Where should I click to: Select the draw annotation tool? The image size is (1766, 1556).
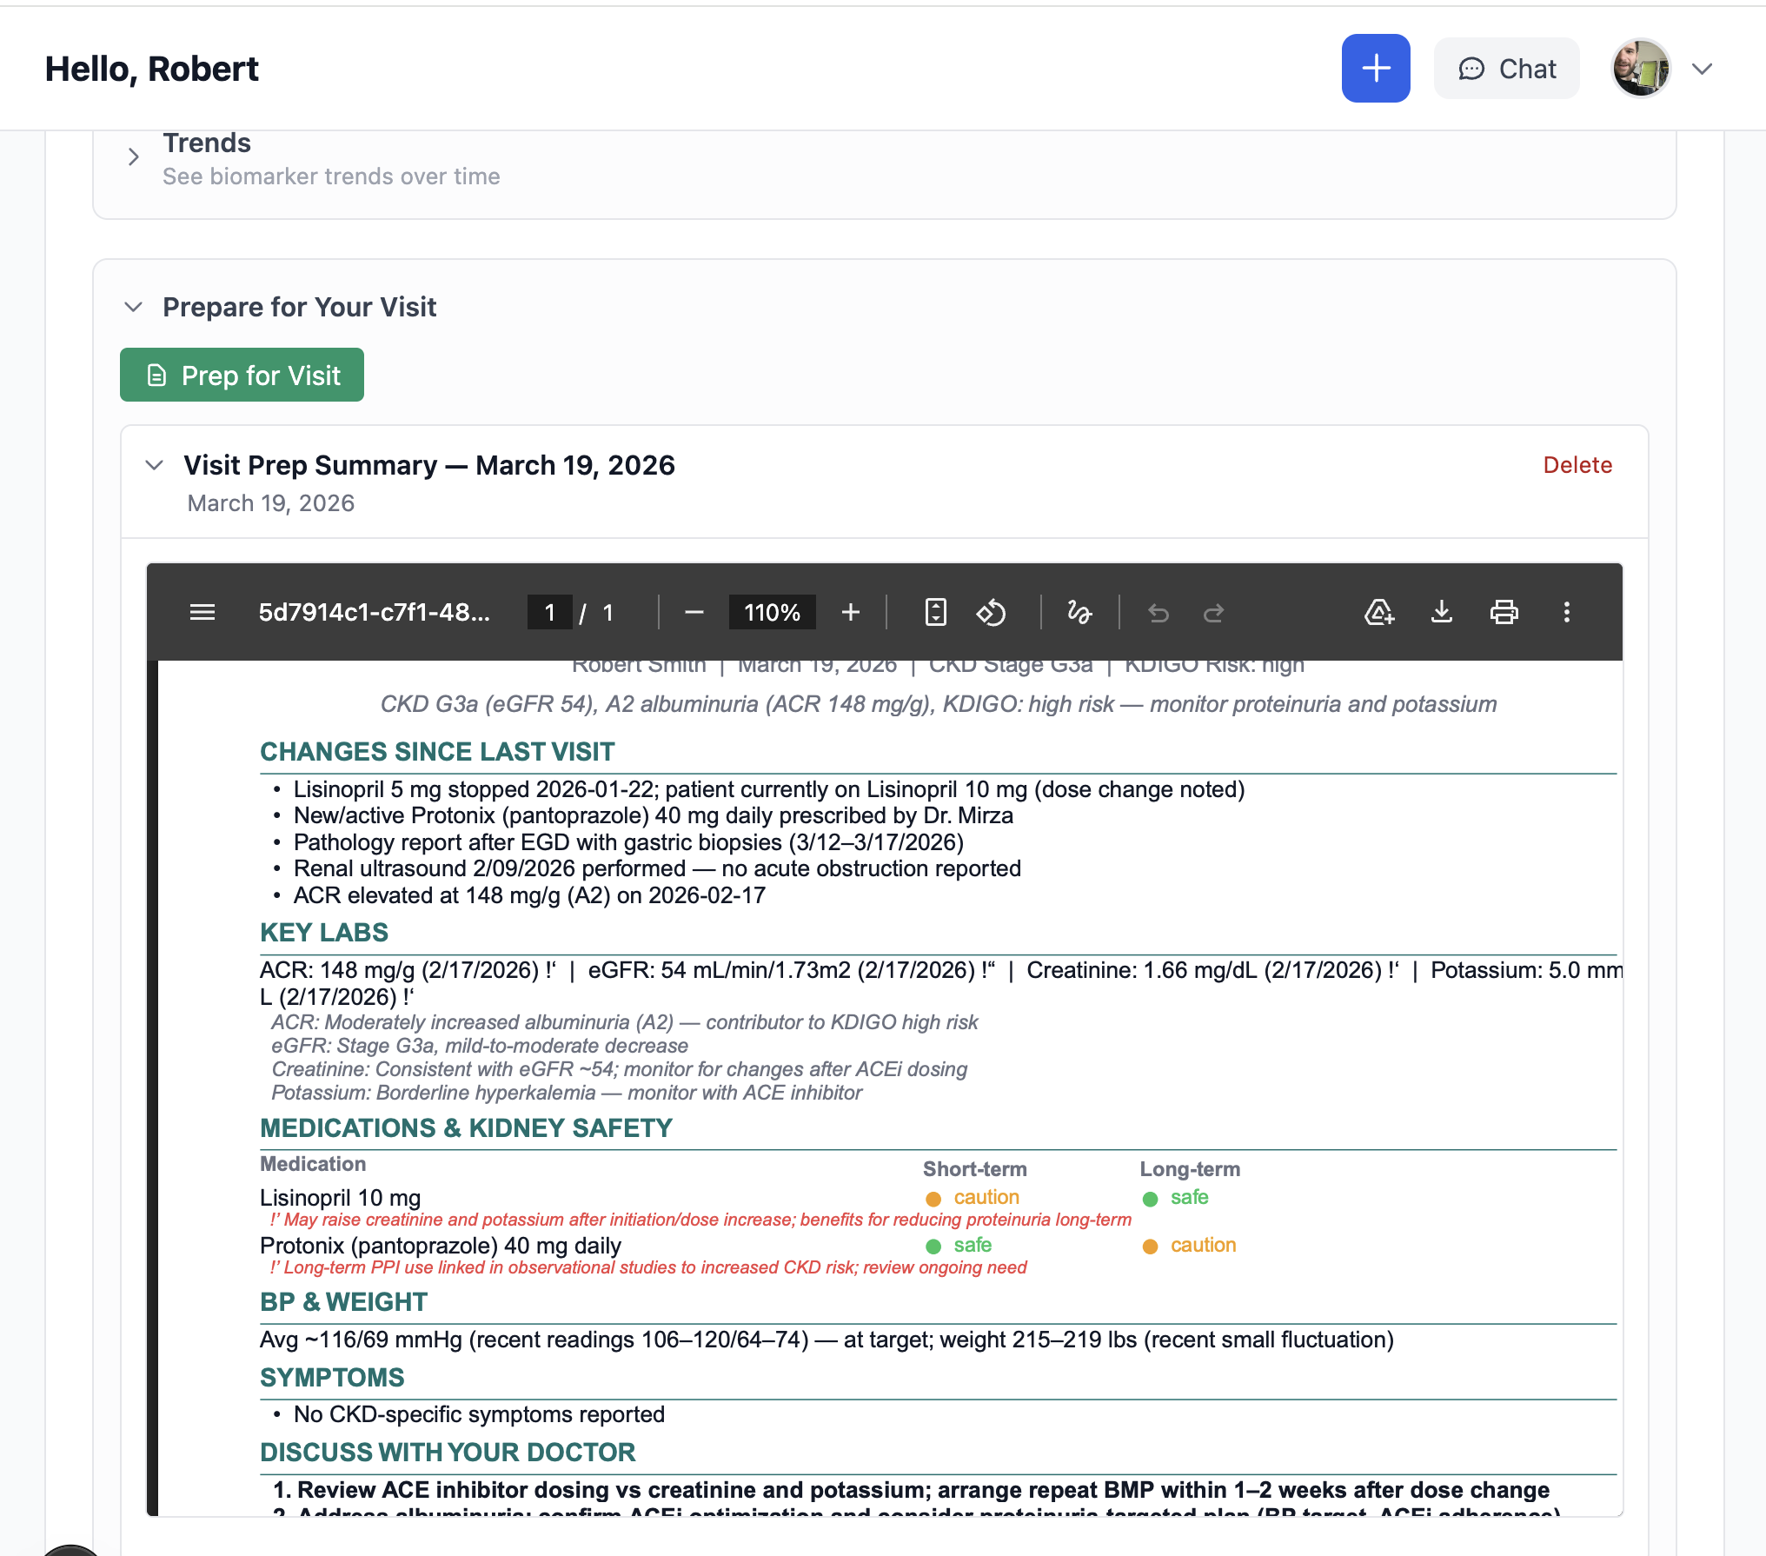(x=1079, y=613)
